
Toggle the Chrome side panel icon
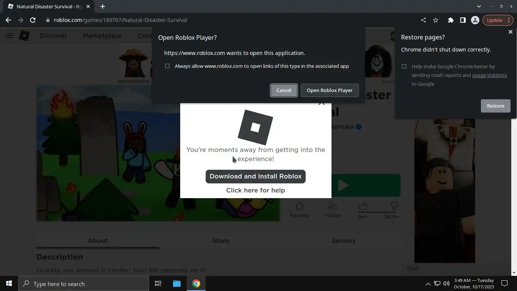463,20
